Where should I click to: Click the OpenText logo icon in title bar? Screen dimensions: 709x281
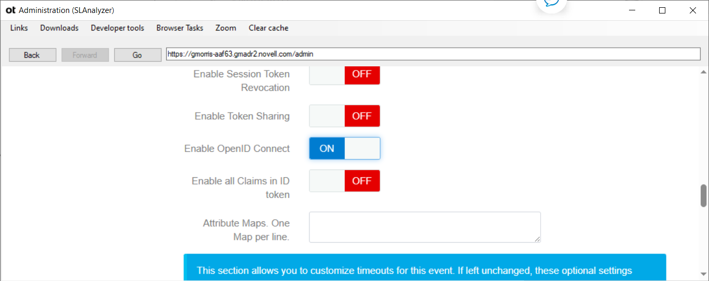pyautogui.click(x=10, y=10)
